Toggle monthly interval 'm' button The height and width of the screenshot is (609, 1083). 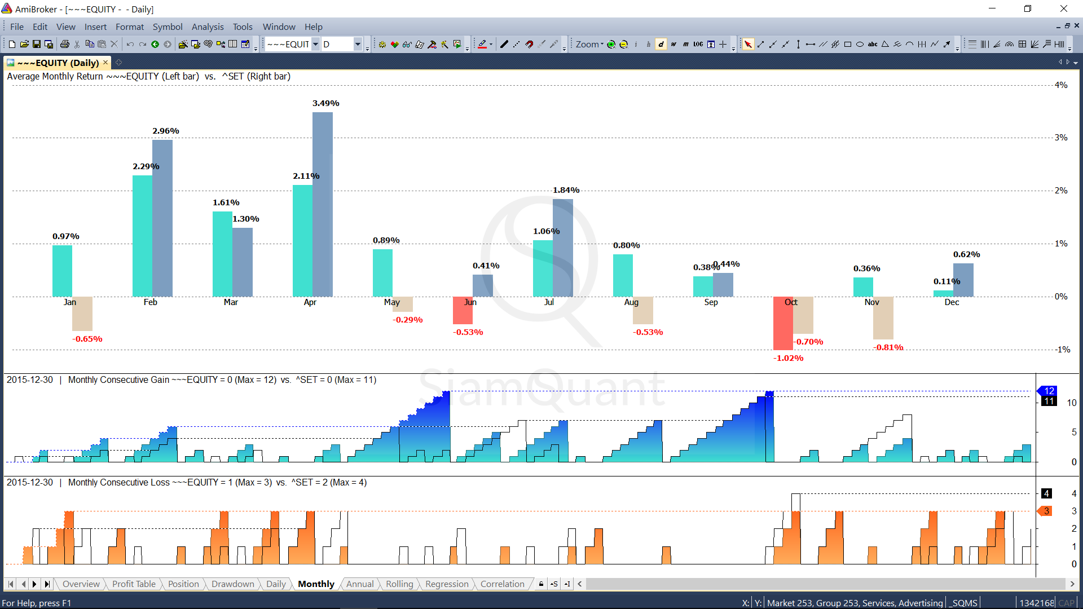pos(686,45)
